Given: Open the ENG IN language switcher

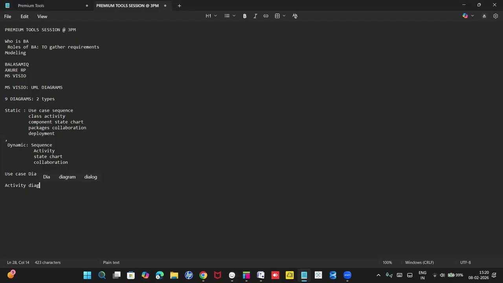Looking at the screenshot, I should tap(422, 275).
